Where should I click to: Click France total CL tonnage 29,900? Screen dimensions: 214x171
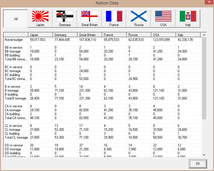pyautogui.click(x=108, y=137)
